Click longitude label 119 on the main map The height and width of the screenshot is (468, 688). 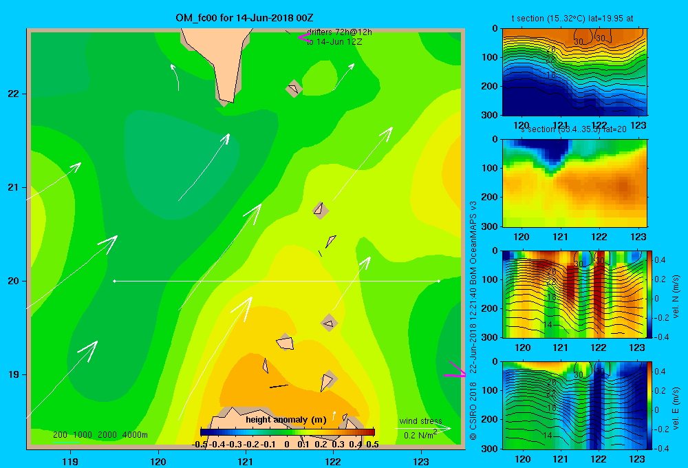coord(70,462)
